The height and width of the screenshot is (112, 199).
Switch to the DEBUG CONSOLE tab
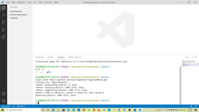pos(75,57)
